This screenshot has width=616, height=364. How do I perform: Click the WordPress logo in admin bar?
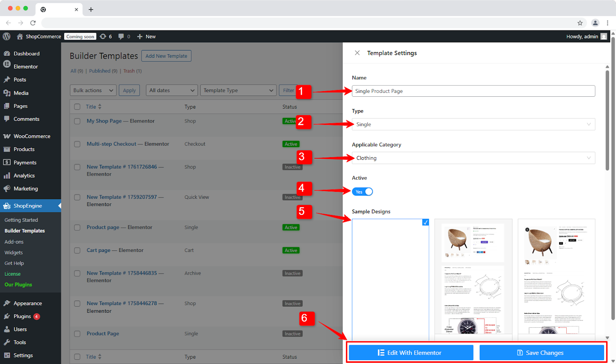point(7,37)
